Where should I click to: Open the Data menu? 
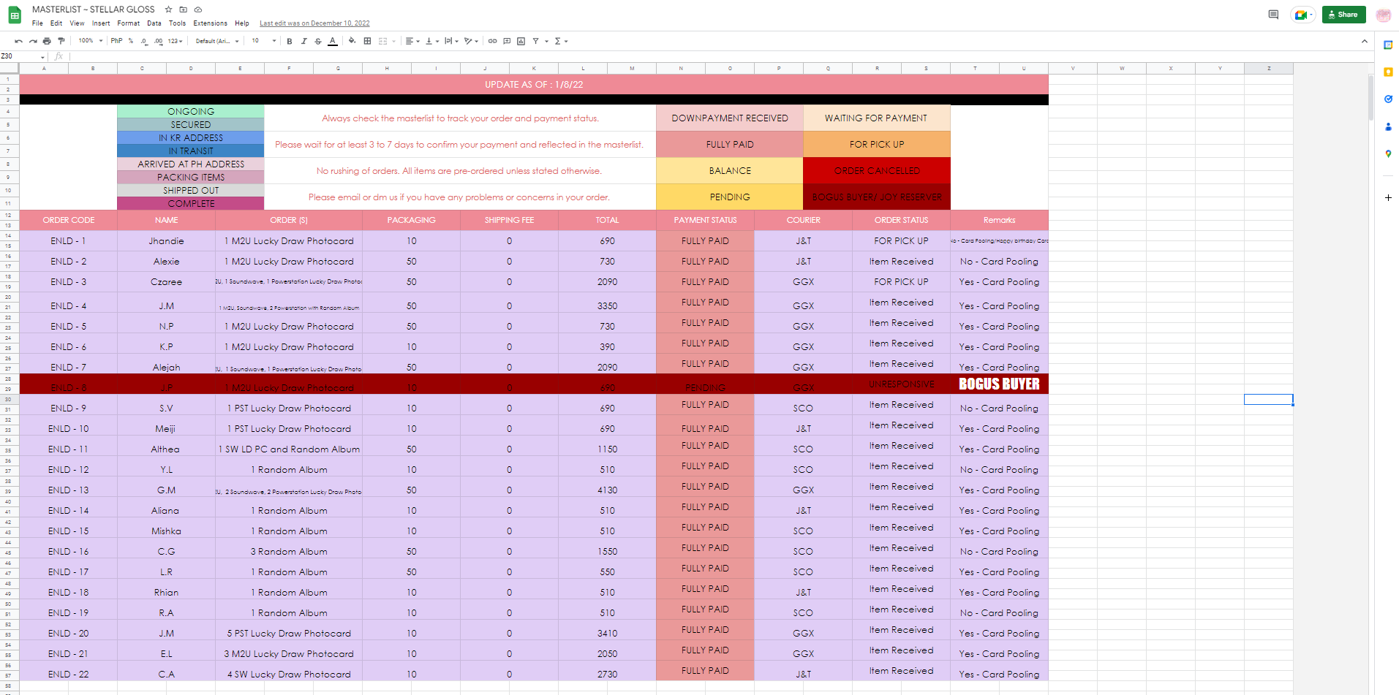[154, 23]
